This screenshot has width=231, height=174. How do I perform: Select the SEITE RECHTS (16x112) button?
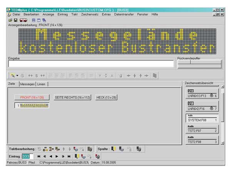tap(72, 97)
